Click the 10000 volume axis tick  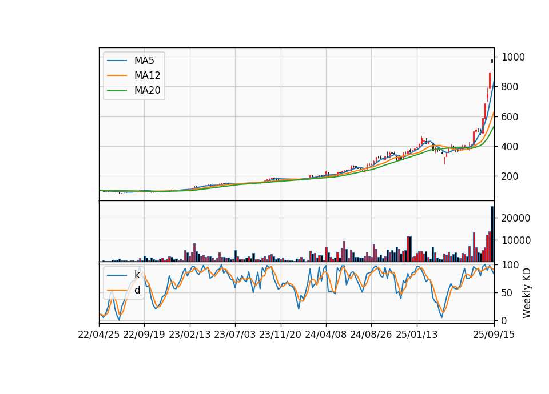(x=516, y=240)
